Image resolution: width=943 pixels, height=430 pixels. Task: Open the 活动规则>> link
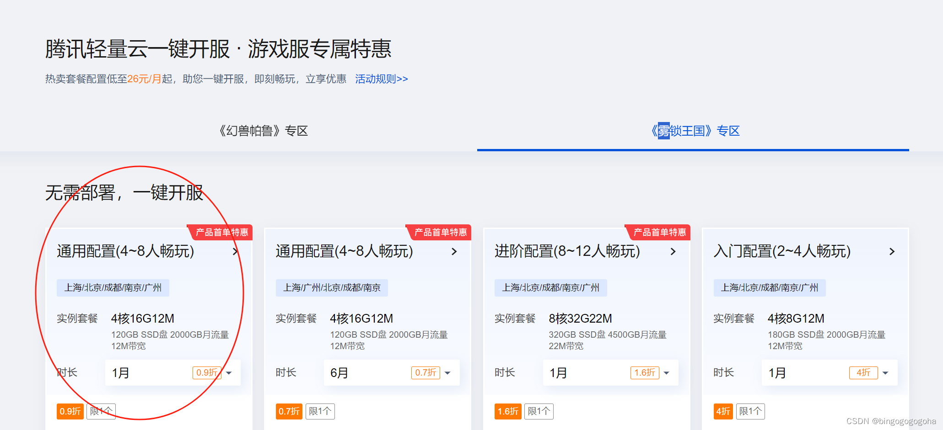tap(381, 79)
